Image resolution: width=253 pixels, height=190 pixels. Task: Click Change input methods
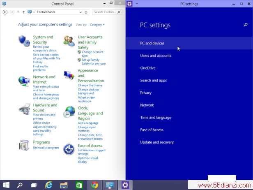click(87, 129)
